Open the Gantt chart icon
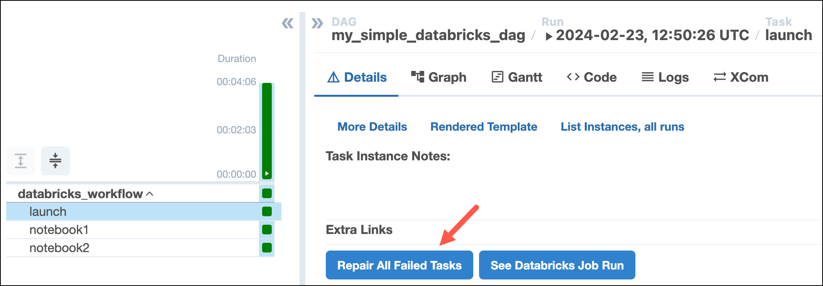 498,77
